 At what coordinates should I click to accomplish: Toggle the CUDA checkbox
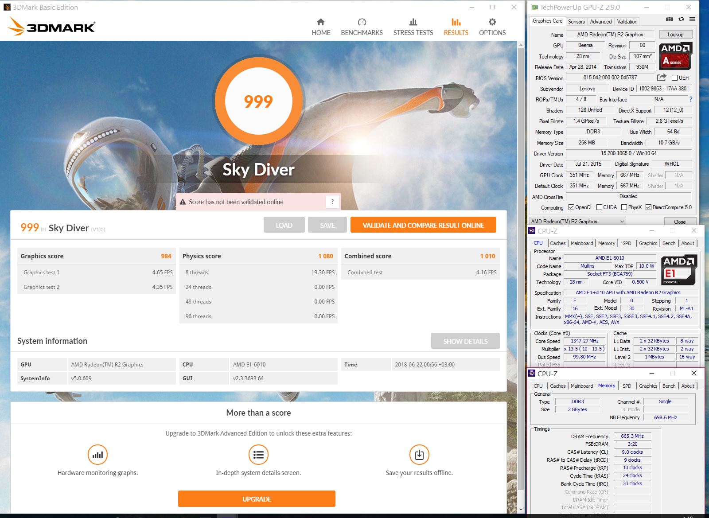tap(599, 207)
